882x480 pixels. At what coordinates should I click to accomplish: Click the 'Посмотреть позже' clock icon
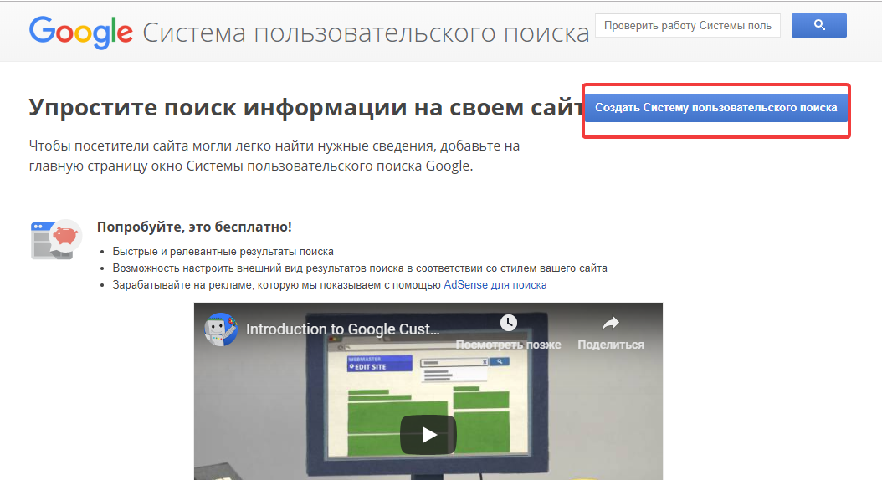click(509, 323)
